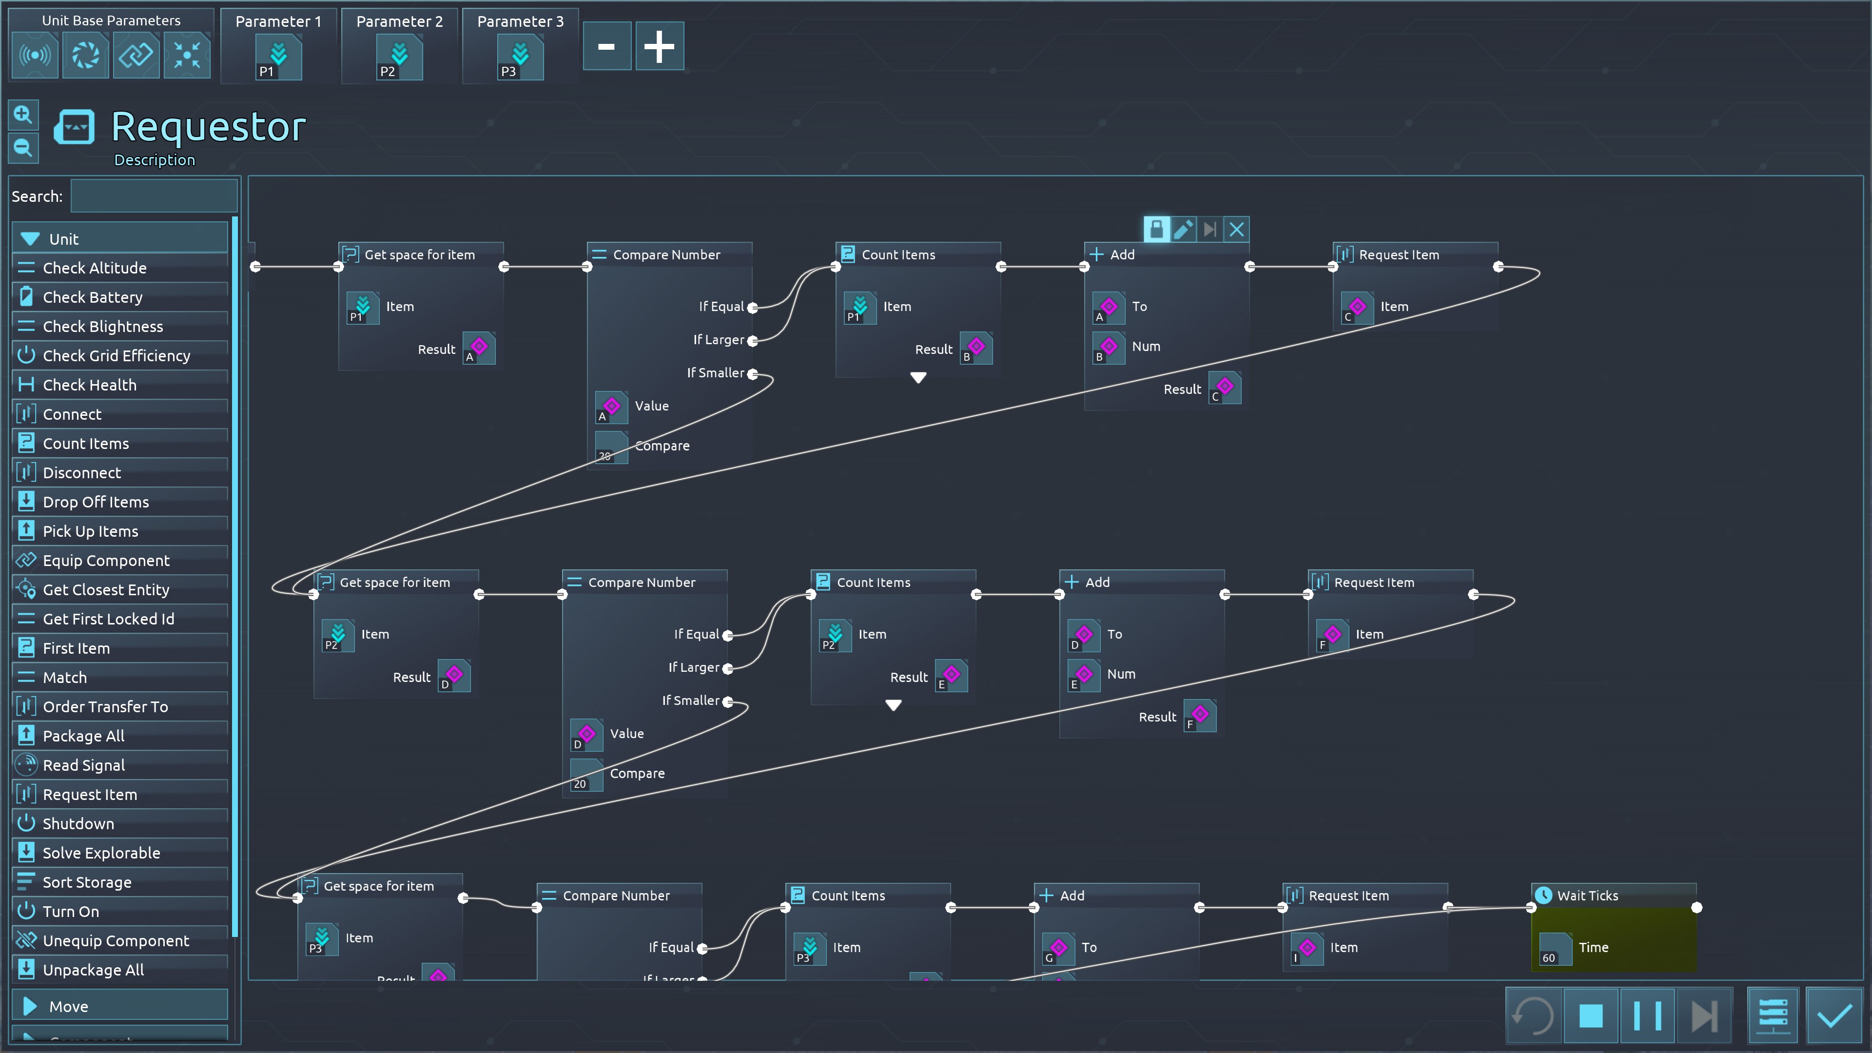The height and width of the screenshot is (1053, 1872).
Task: Expand the Move category
Action: coord(31,1006)
